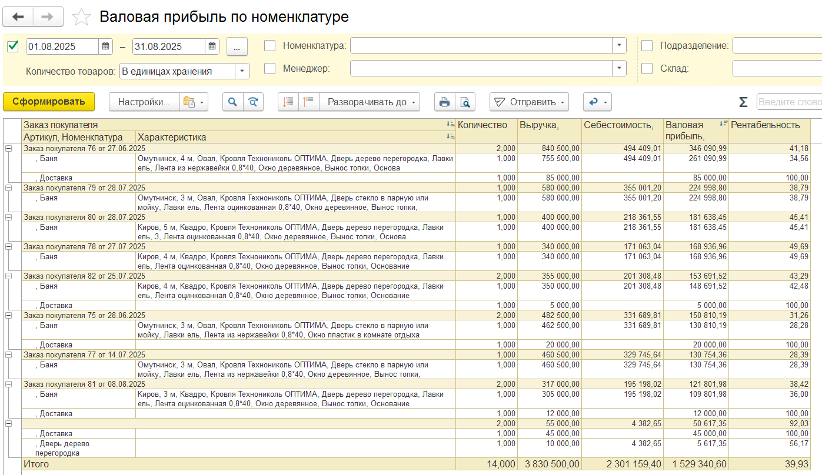Viewport: 822px width, 475px height.
Task: Open the Отправить menu
Action: [530, 102]
